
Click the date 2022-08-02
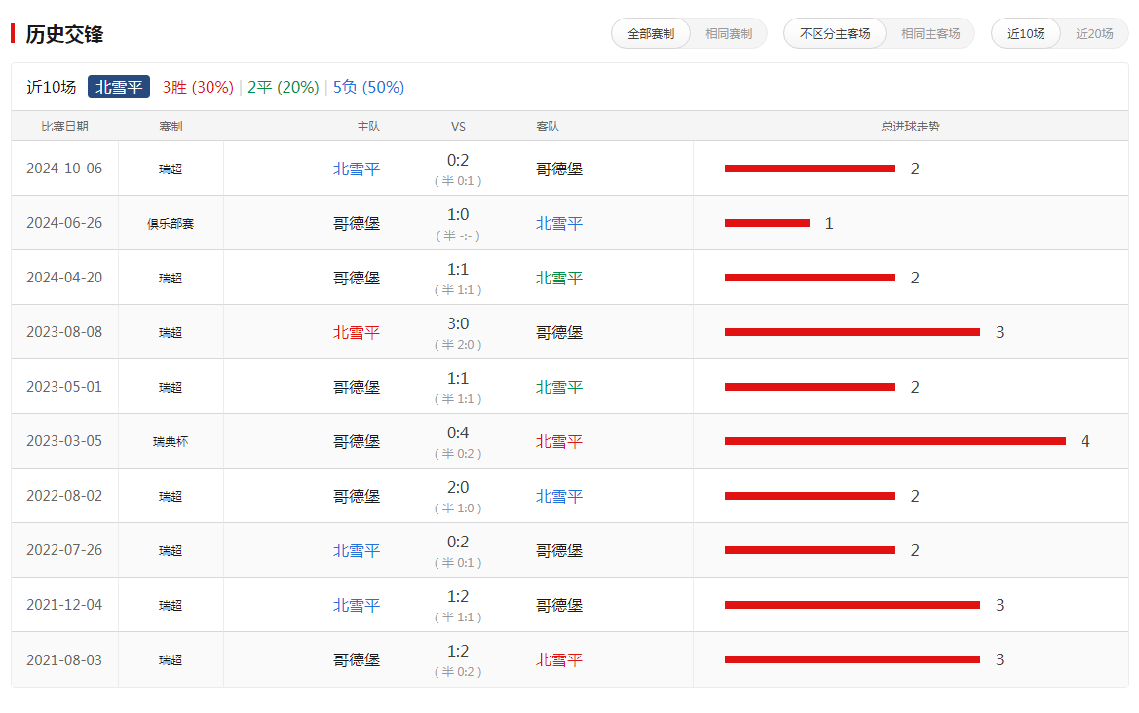pos(64,496)
